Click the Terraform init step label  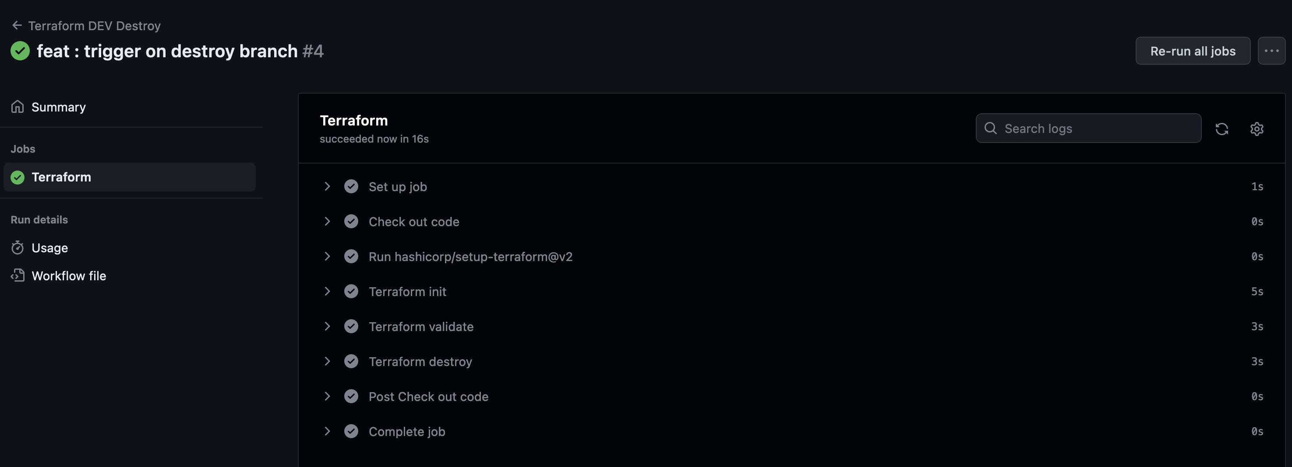[x=407, y=291]
